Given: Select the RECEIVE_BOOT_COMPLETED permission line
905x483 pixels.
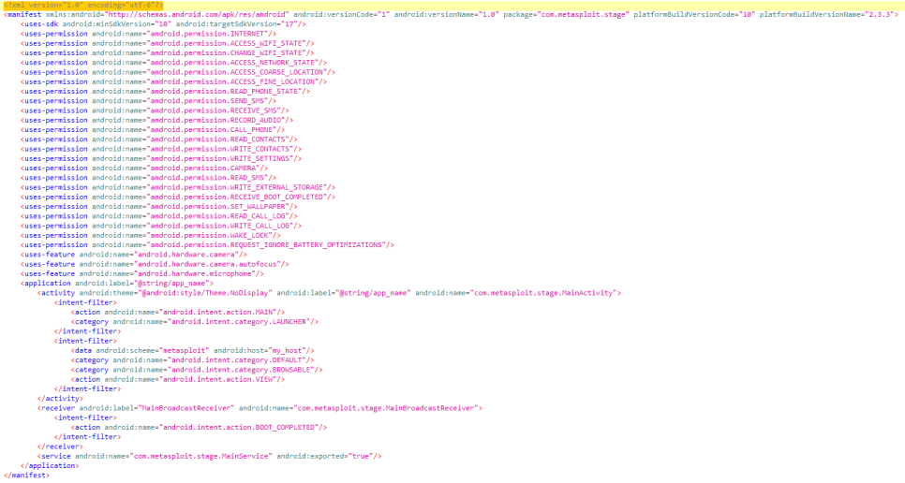Looking at the screenshot, I should click(x=178, y=198).
